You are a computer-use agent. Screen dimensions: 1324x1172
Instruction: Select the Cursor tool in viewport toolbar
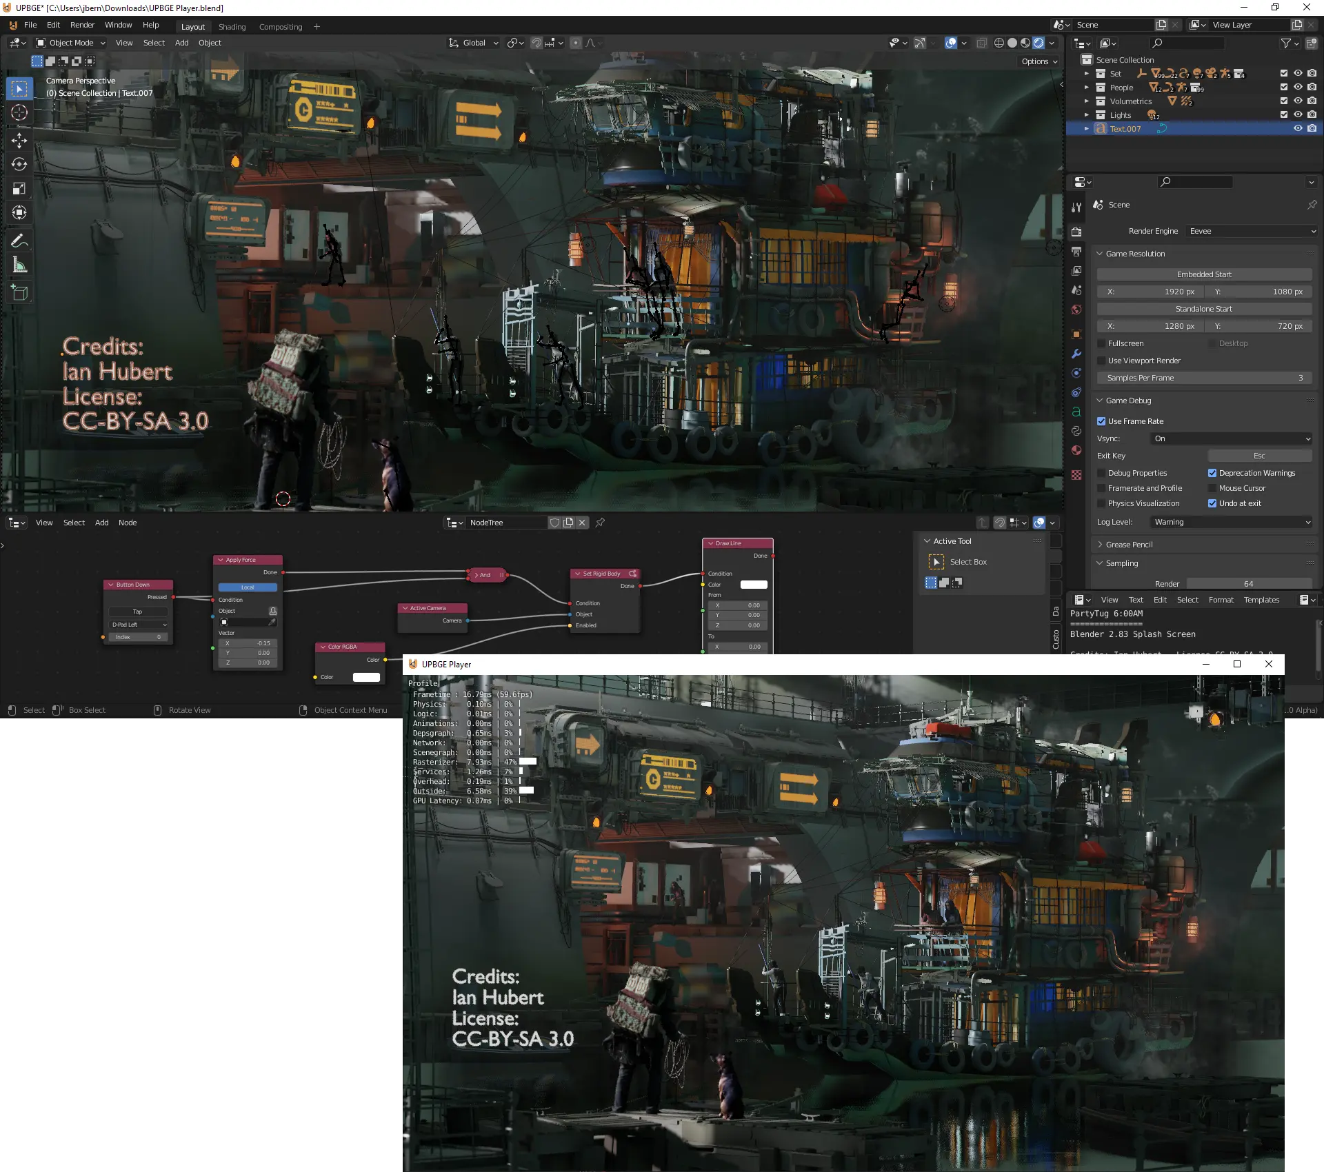[19, 112]
